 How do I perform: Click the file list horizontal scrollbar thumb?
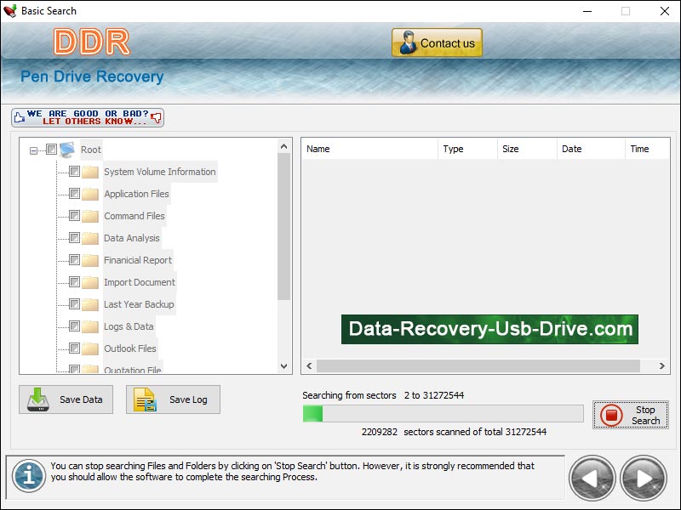pos(478,366)
